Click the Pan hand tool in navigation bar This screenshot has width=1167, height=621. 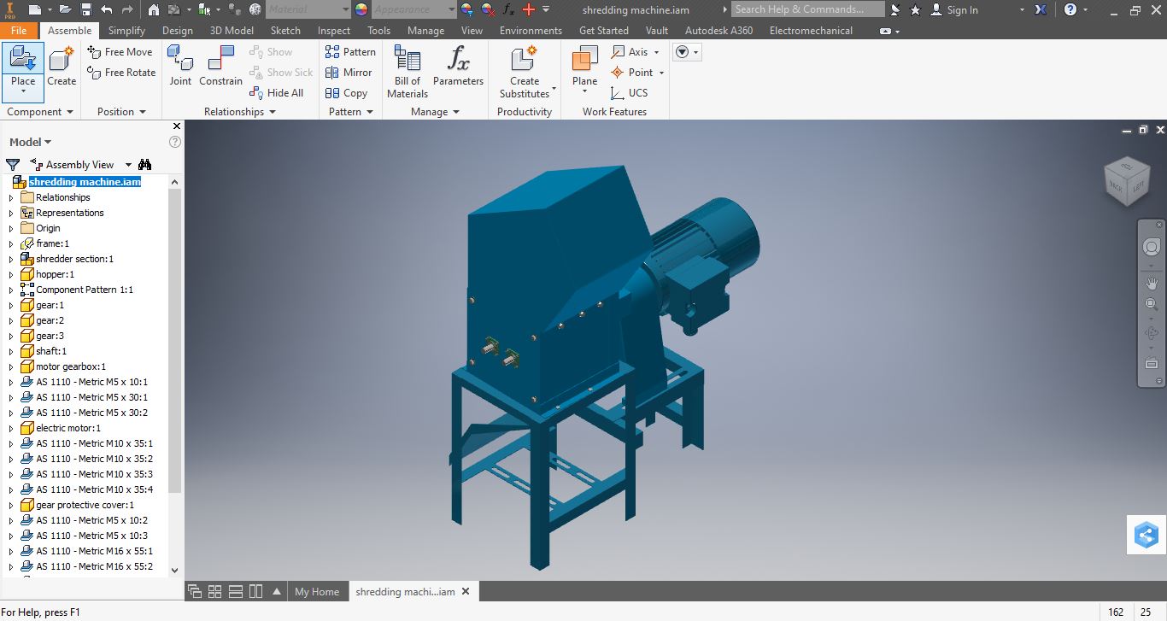pos(1152,283)
